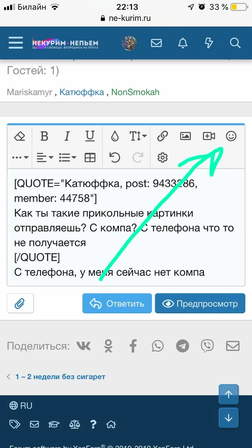Submit the post with Ответить button
This screenshot has width=252, height=448.
coord(117,303)
